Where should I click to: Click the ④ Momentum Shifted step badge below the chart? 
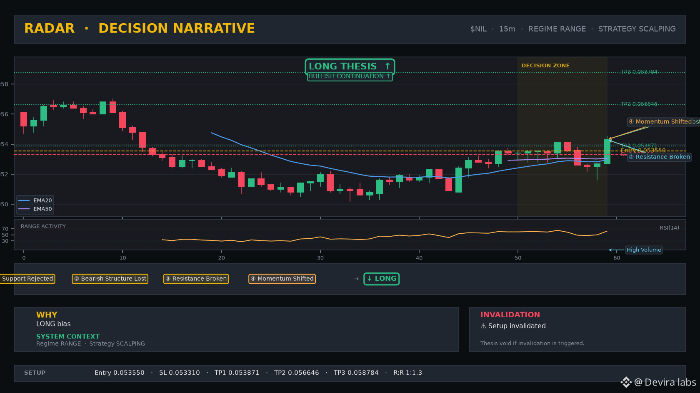point(282,279)
